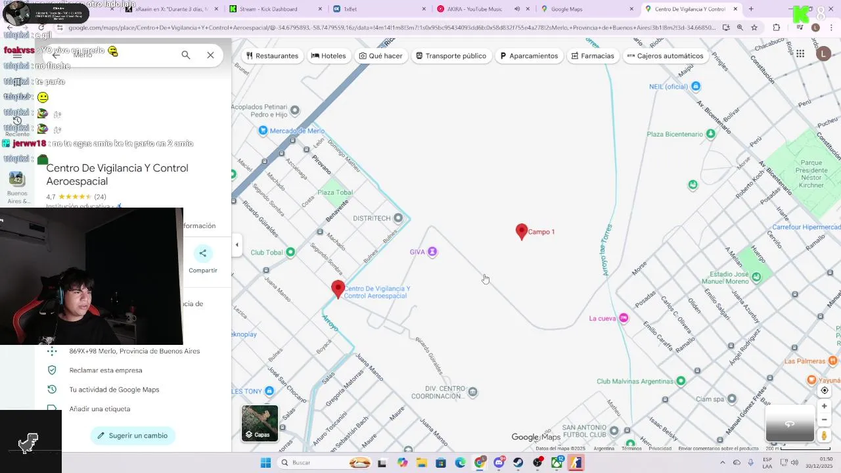Collapse the Maps side panel arrow
The width and height of the screenshot is (841, 473).
237,245
